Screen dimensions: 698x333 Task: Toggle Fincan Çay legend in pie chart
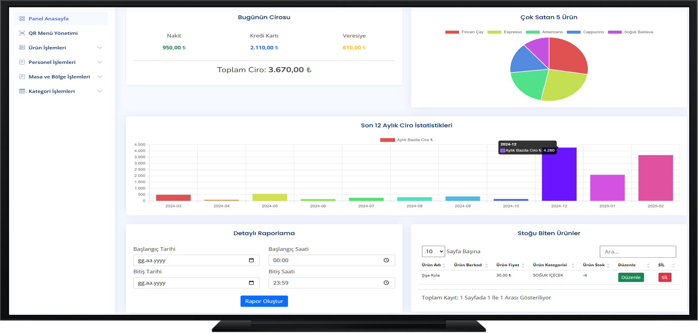pos(464,32)
